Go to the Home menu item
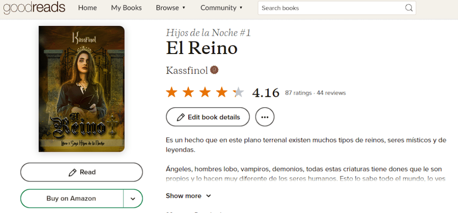458x213 pixels. pos(87,8)
